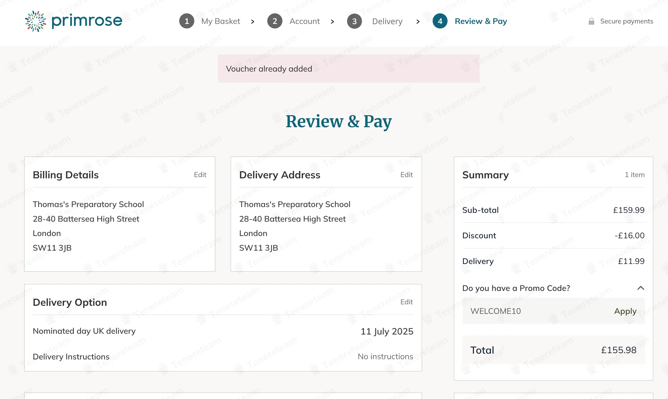Click the step 1 circle icon
Image resolution: width=668 pixels, height=399 pixels.
click(x=187, y=21)
